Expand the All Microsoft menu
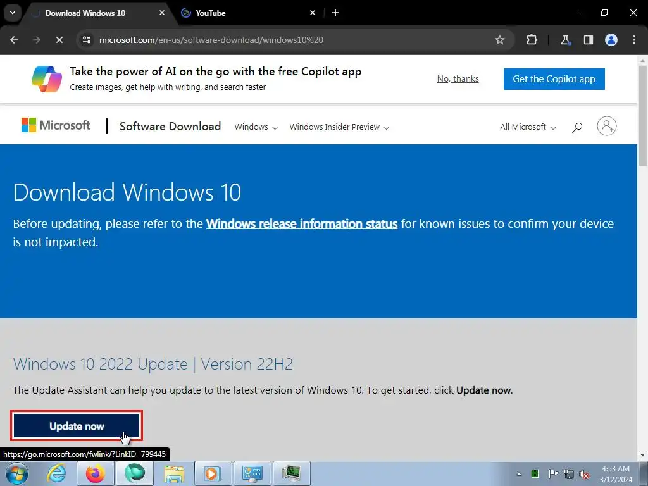This screenshot has width=648, height=486. tap(528, 127)
